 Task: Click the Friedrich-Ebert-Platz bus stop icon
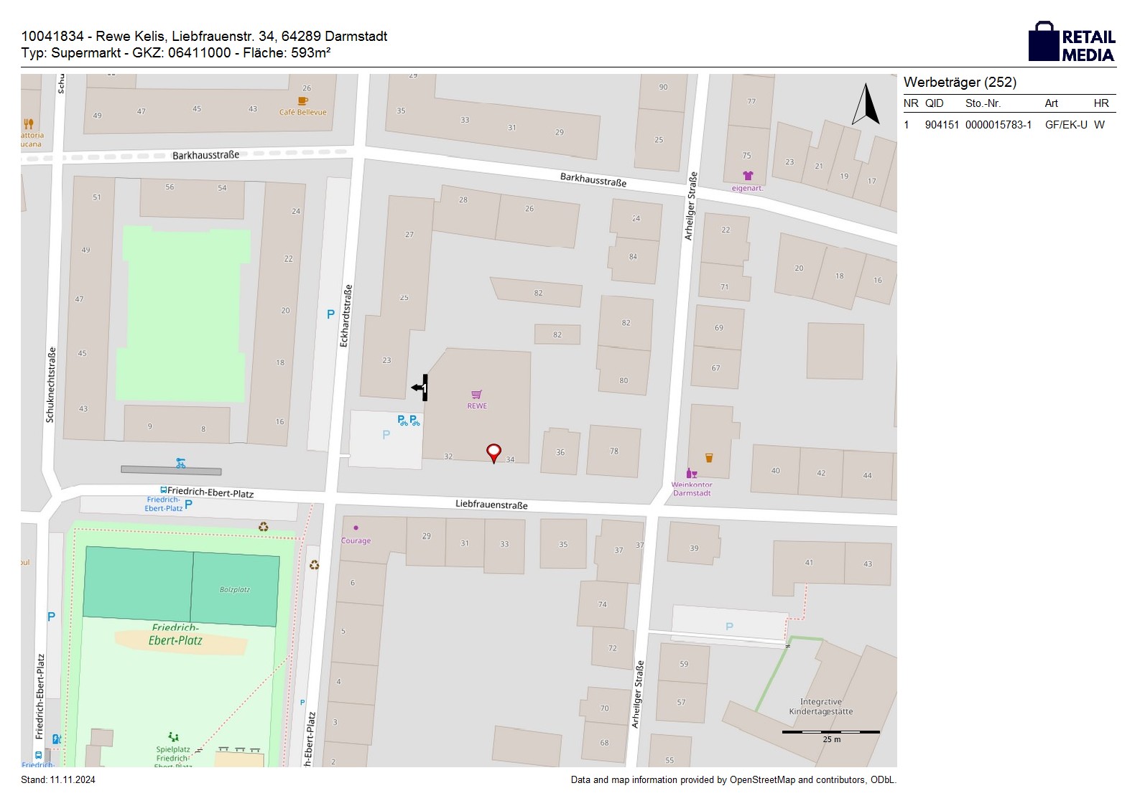(x=164, y=491)
